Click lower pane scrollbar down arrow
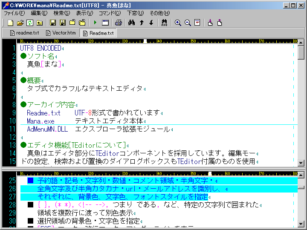The height and width of the screenshot is (230, 307). pyautogui.click(x=301, y=224)
